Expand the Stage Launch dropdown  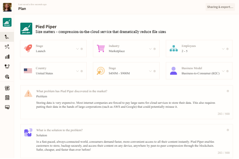(77, 49)
